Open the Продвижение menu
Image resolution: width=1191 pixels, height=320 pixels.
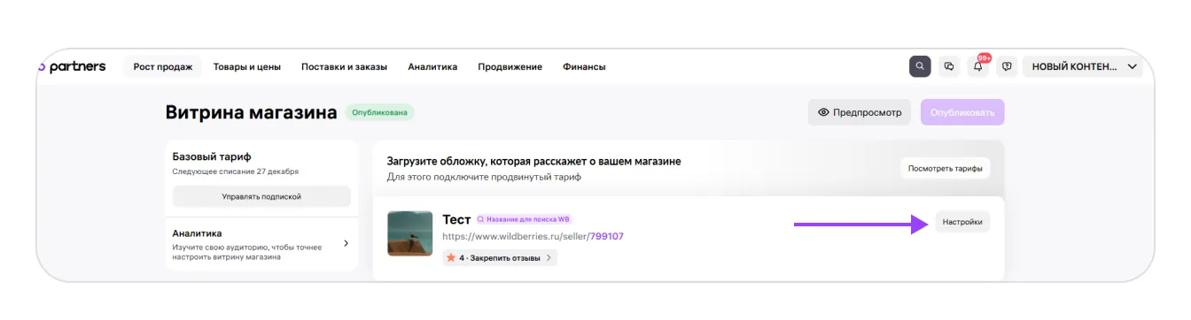510,66
